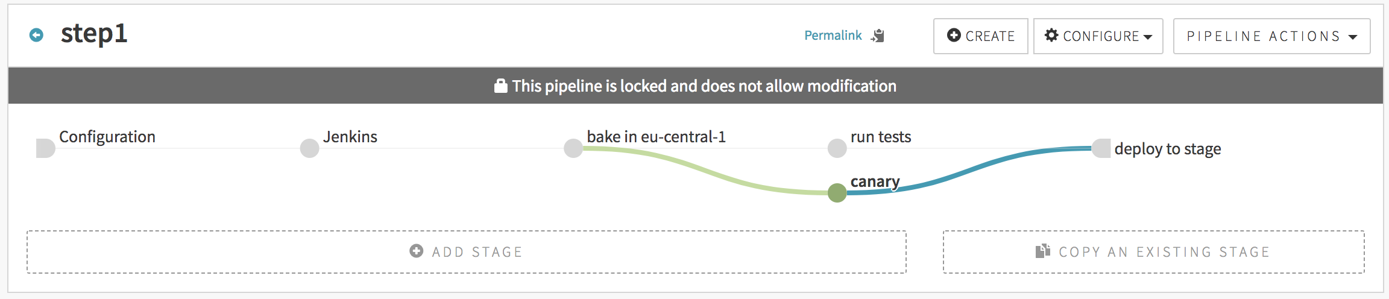Click the plus icon in Add Stage
Screen dimensions: 1389x299
(416, 251)
